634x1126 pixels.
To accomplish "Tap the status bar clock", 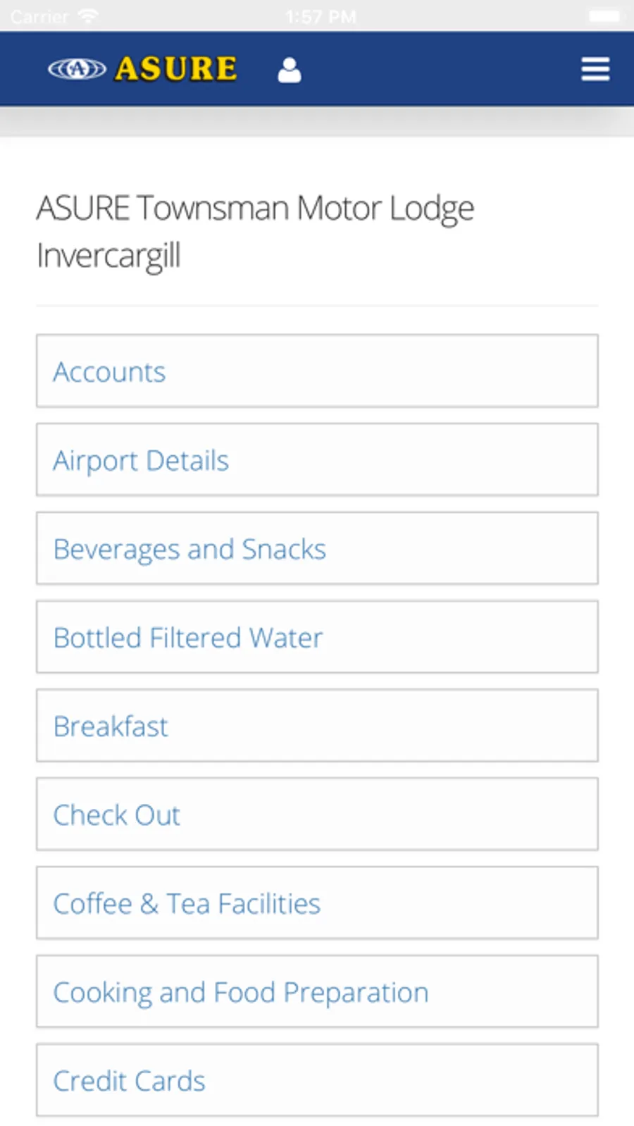I will (321, 16).
